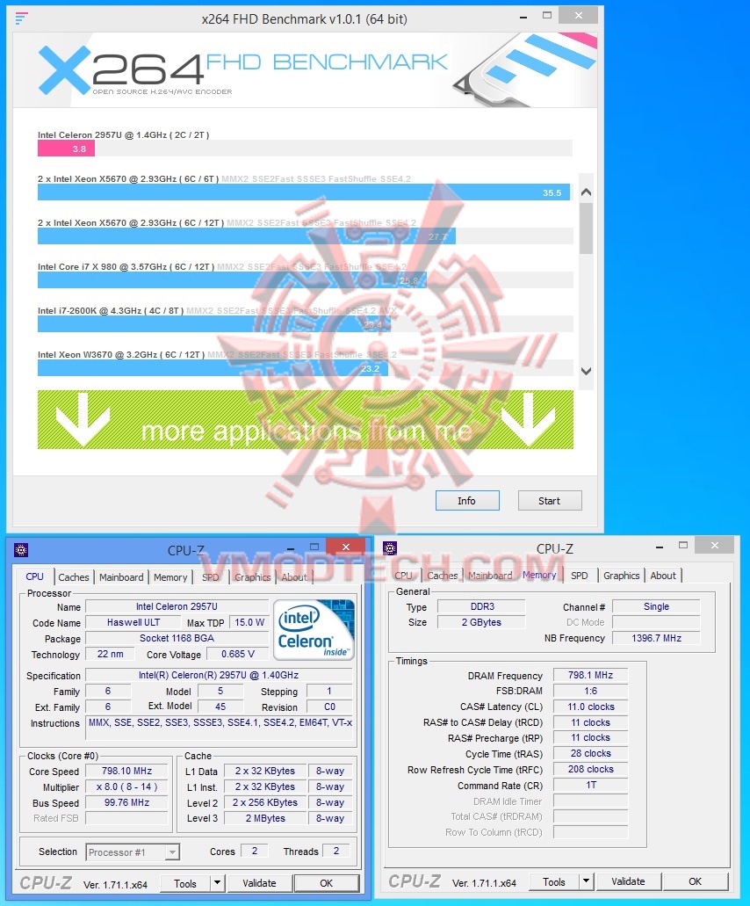750x906 pixels.
Task: Close the left CPU-Z window
Action: coord(346,547)
